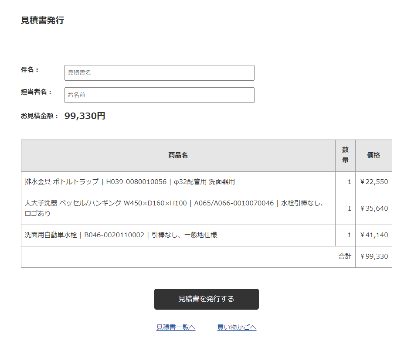Select the 洗面用自動単水栓 product row

coord(174,235)
